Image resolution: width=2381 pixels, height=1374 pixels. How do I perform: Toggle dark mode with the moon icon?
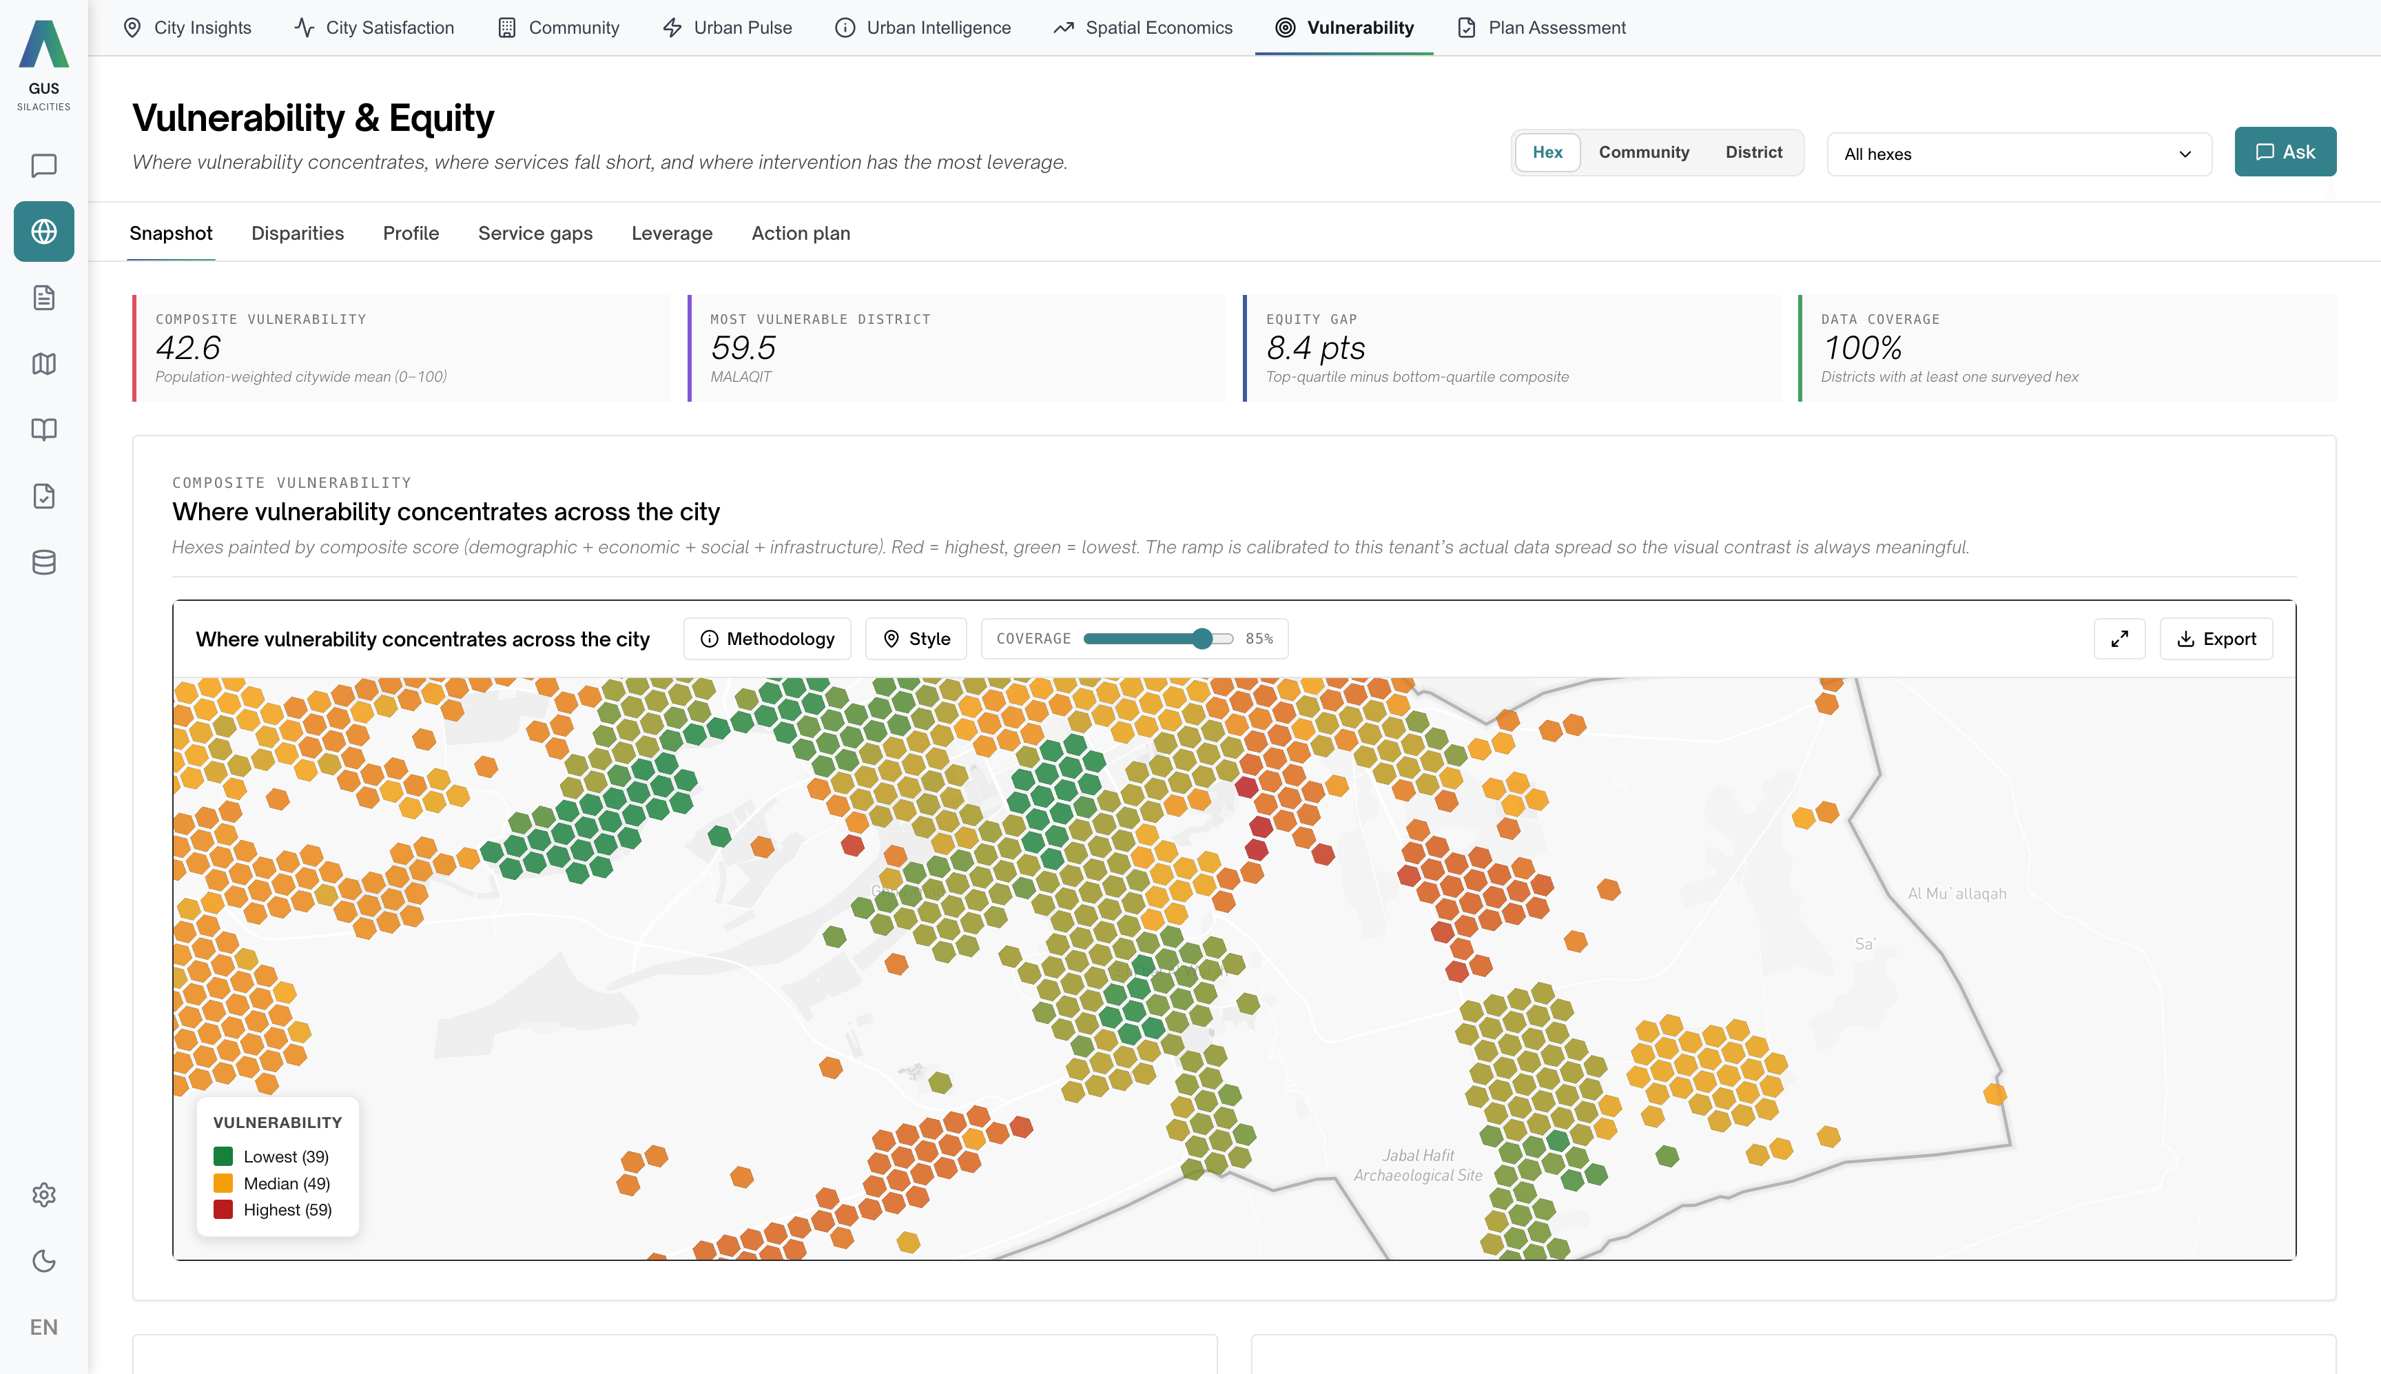coord(43,1261)
